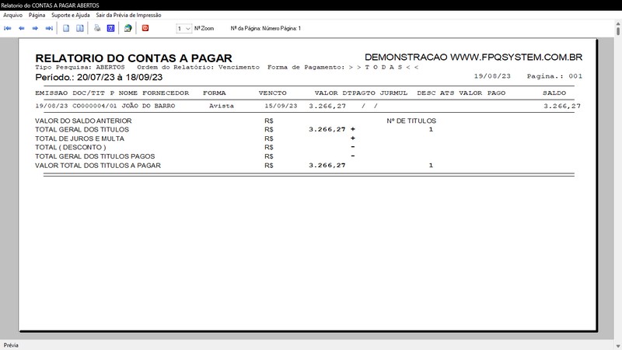Click the 'Pagina.: 001' text
The width and height of the screenshot is (622, 350).
(554, 76)
